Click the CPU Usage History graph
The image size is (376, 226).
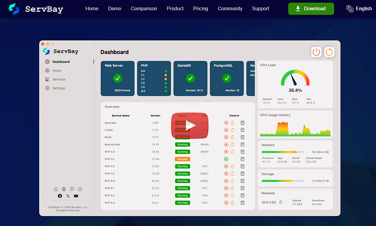pos(295,129)
